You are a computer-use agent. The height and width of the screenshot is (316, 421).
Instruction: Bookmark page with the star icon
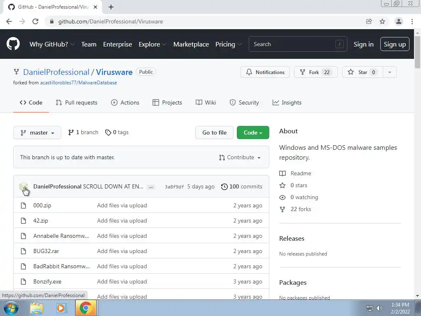382,21
